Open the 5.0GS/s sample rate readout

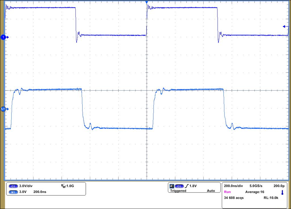(256, 186)
